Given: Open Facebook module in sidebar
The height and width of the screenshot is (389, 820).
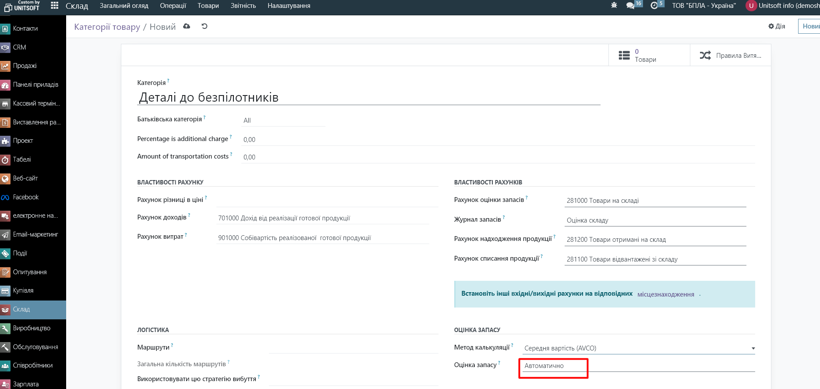Looking at the screenshot, I should (25, 197).
